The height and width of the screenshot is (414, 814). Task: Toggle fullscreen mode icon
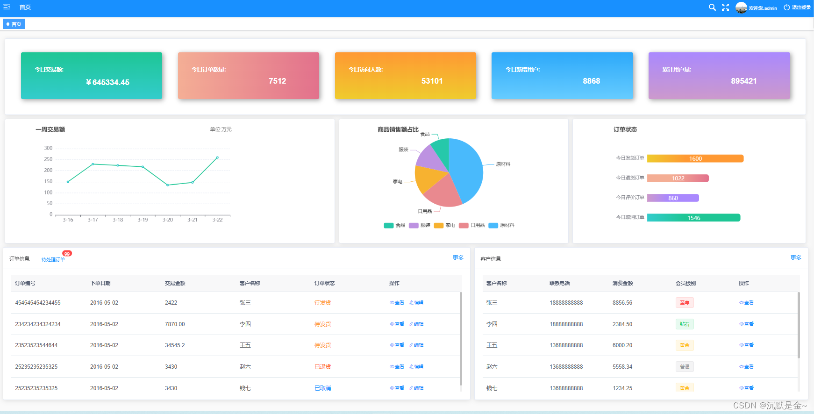[x=725, y=7]
